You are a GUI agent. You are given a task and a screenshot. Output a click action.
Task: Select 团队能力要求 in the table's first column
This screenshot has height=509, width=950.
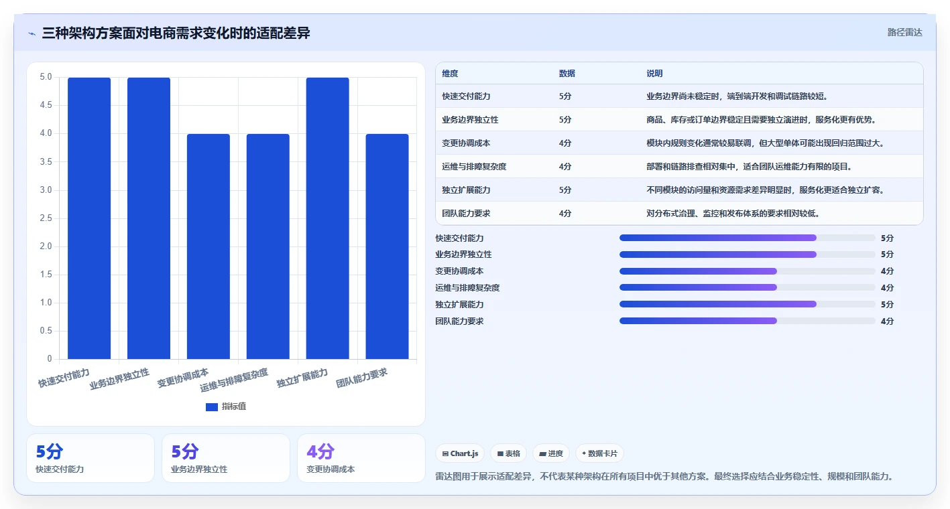tap(466, 214)
